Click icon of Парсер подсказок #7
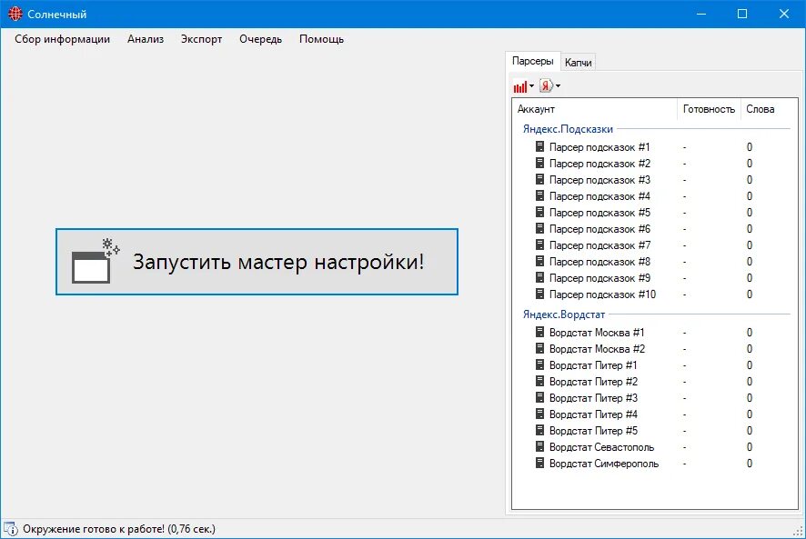806x539 pixels. click(x=539, y=245)
